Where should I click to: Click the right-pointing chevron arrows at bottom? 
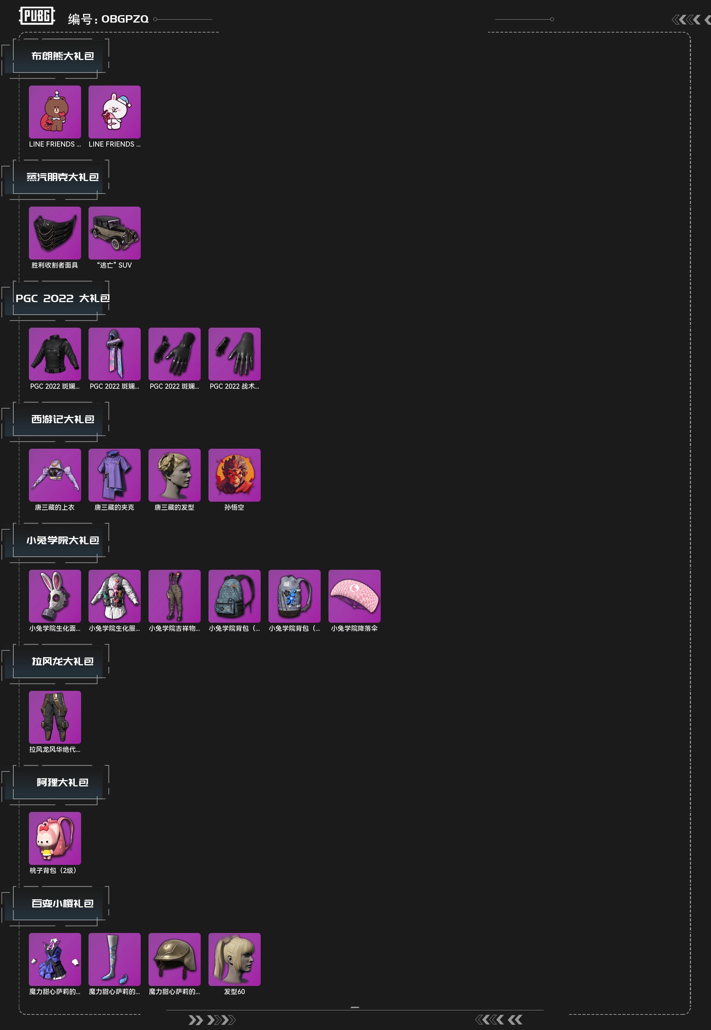tap(211, 1020)
